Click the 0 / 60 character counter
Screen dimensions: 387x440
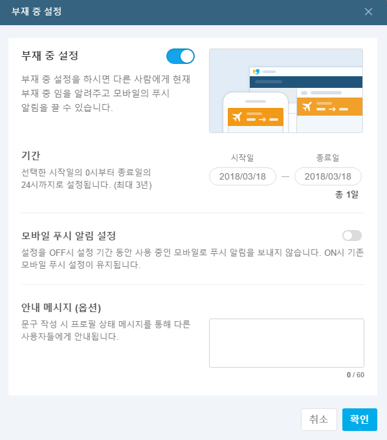click(x=355, y=375)
